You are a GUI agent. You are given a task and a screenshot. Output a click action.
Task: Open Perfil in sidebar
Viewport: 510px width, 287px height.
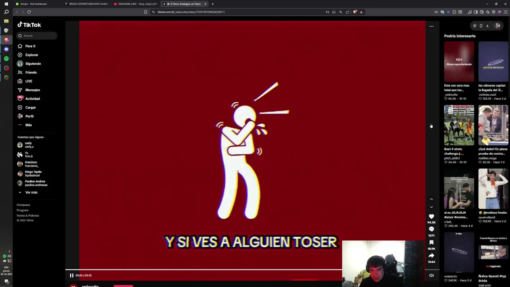[x=25, y=116]
